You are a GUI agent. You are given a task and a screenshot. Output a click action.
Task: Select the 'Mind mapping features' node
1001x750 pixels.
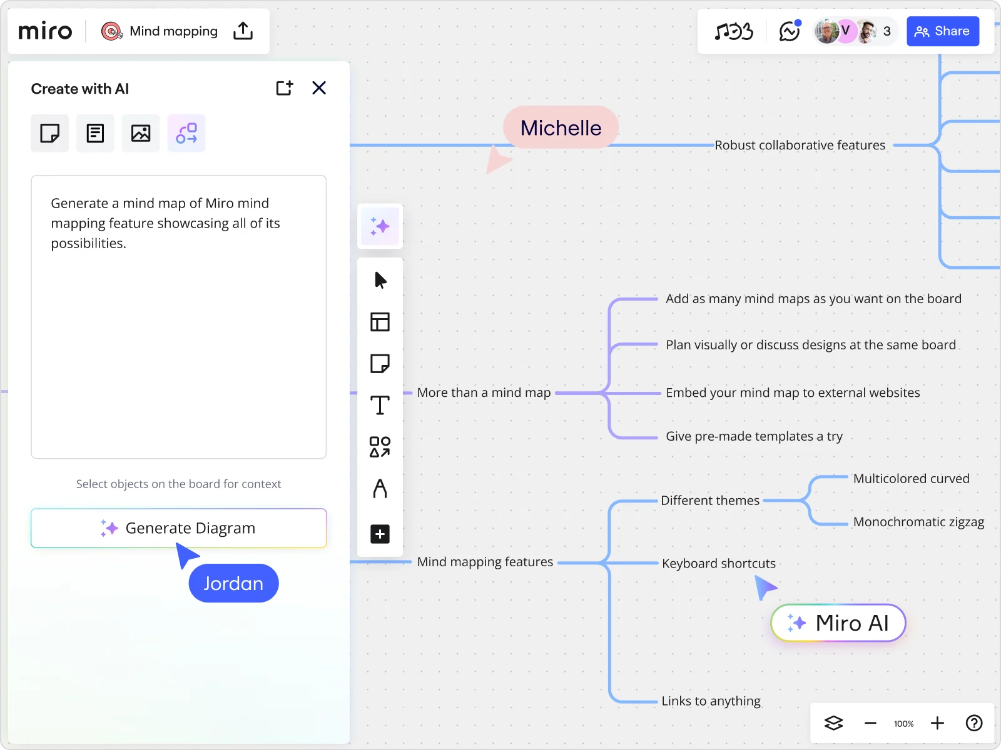pos(485,562)
